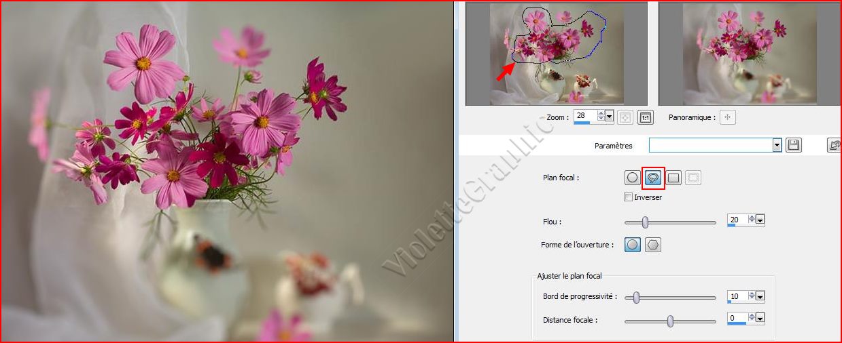Set zoom to 100% with 1:1 button
This screenshot has height=343, width=842.
click(x=645, y=117)
